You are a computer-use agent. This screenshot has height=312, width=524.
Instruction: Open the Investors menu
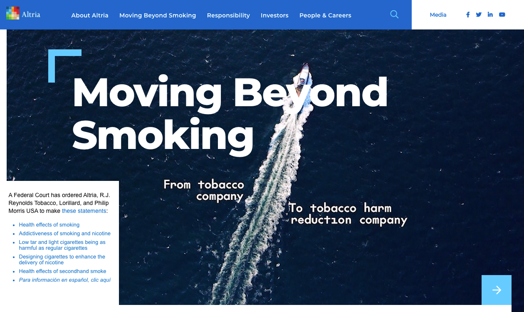[274, 15]
